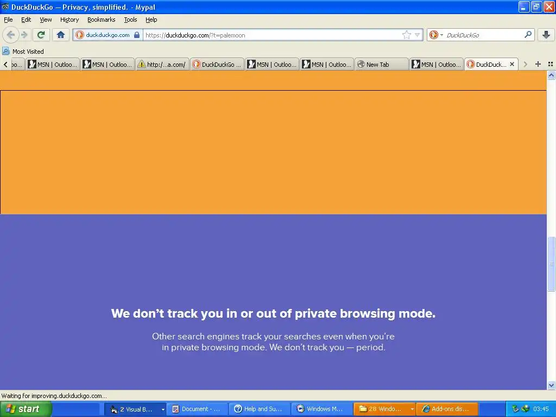This screenshot has height=417, width=556.
Task: Bookmark this page with the star
Action: click(x=406, y=35)
